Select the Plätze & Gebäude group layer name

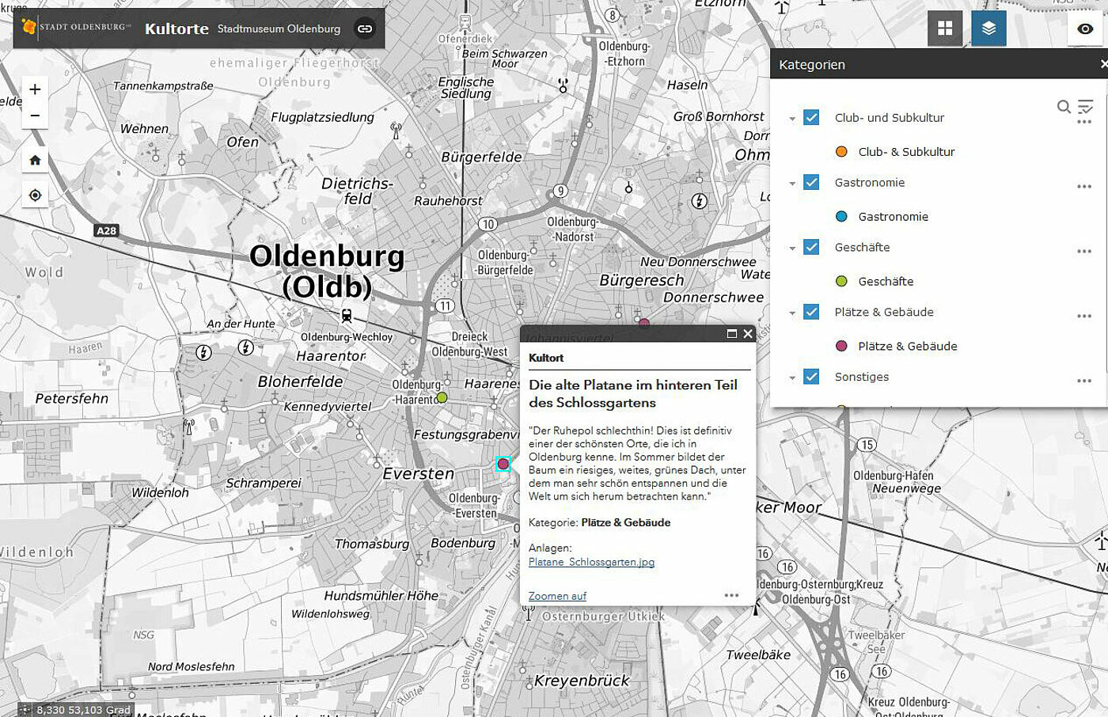click(884, 312)
